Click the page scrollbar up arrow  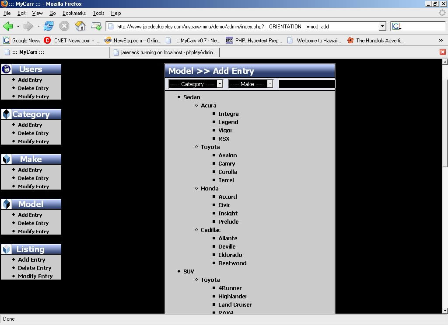(x=445, y=62)
